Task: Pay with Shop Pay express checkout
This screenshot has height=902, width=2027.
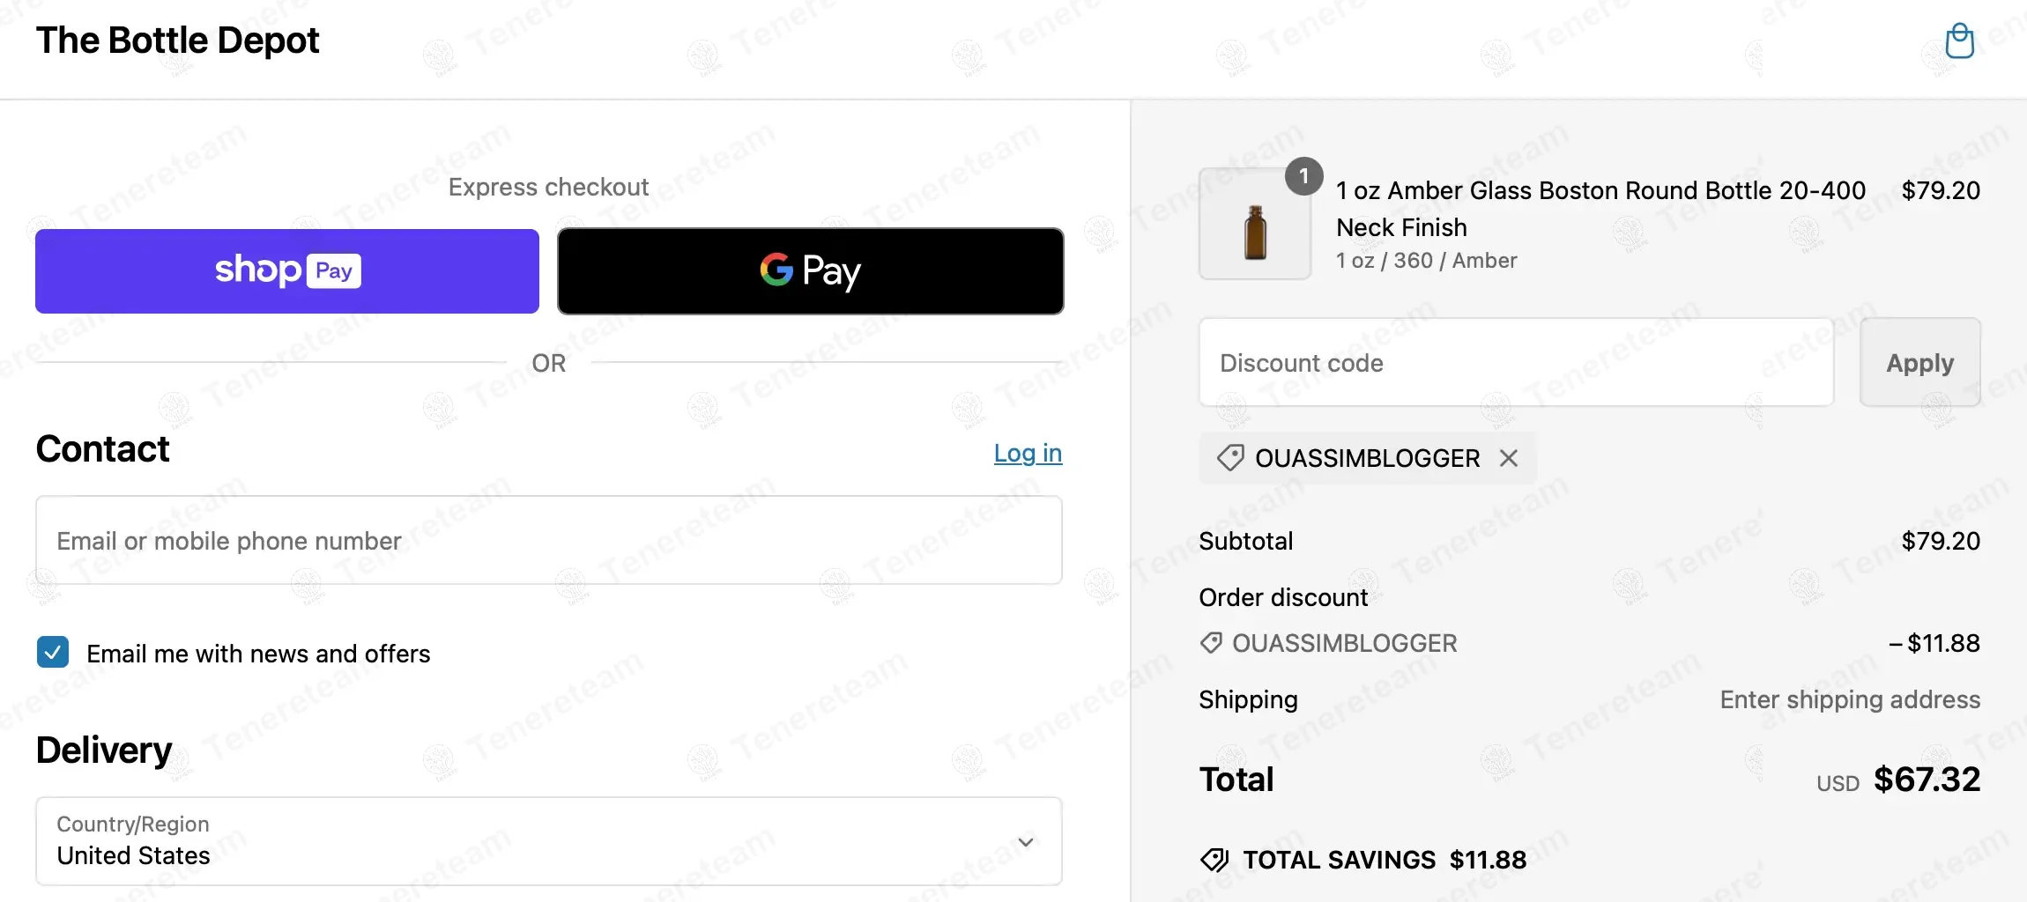Action: click(287, 271)
